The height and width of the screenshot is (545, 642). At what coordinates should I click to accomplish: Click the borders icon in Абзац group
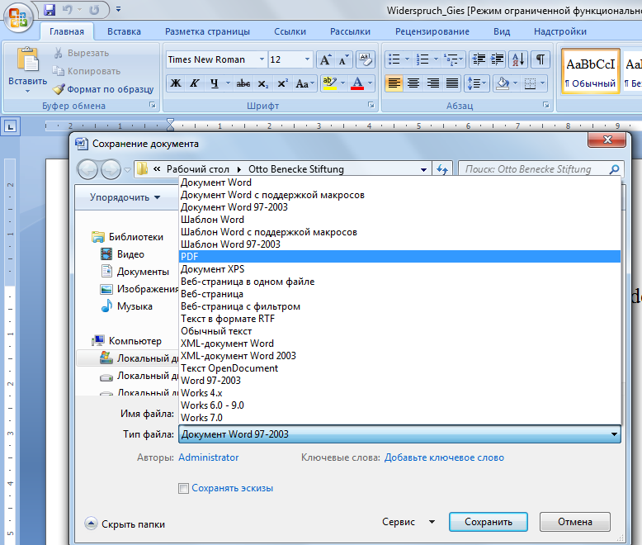tap(530, 83)
